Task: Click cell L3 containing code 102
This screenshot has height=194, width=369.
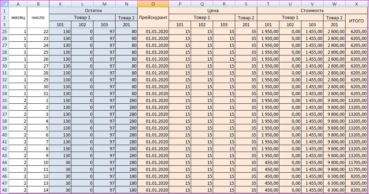Action: [82, 24]
